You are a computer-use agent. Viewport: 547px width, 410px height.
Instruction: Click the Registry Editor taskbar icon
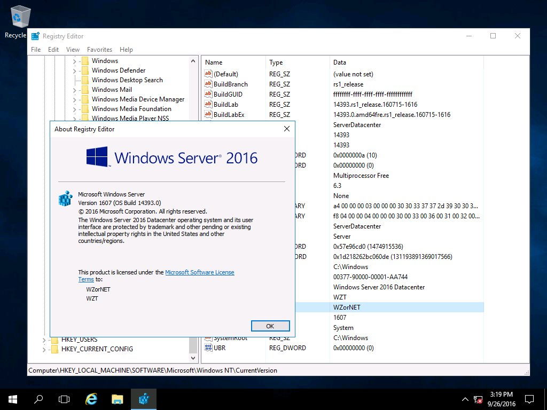(x=143, y=399)
